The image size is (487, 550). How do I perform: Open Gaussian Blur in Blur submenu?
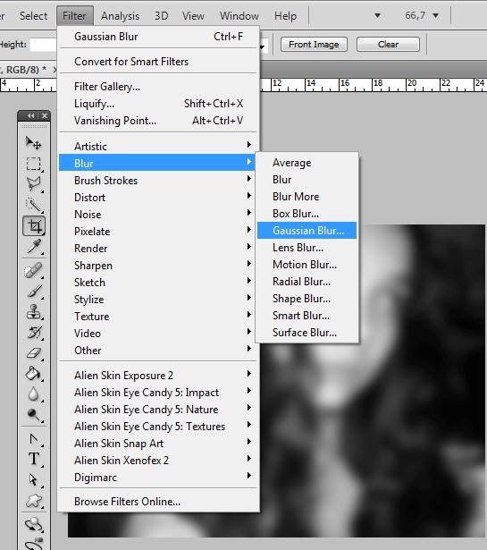pyautogui.click(x=306, y=231)
